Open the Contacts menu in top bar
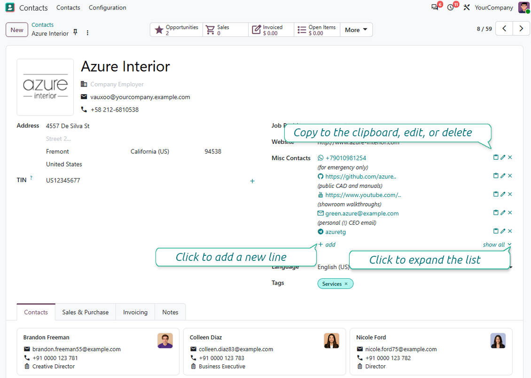531x378 pixels. [68, 8]
